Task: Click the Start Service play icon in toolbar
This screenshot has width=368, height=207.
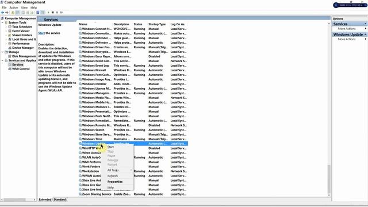Action: click(48, 13)
